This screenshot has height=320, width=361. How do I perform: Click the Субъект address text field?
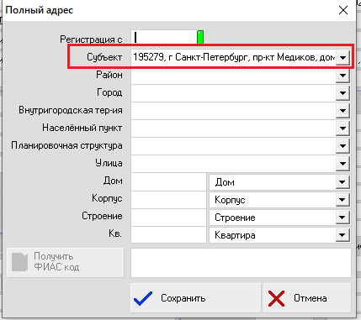pos(233,58)
